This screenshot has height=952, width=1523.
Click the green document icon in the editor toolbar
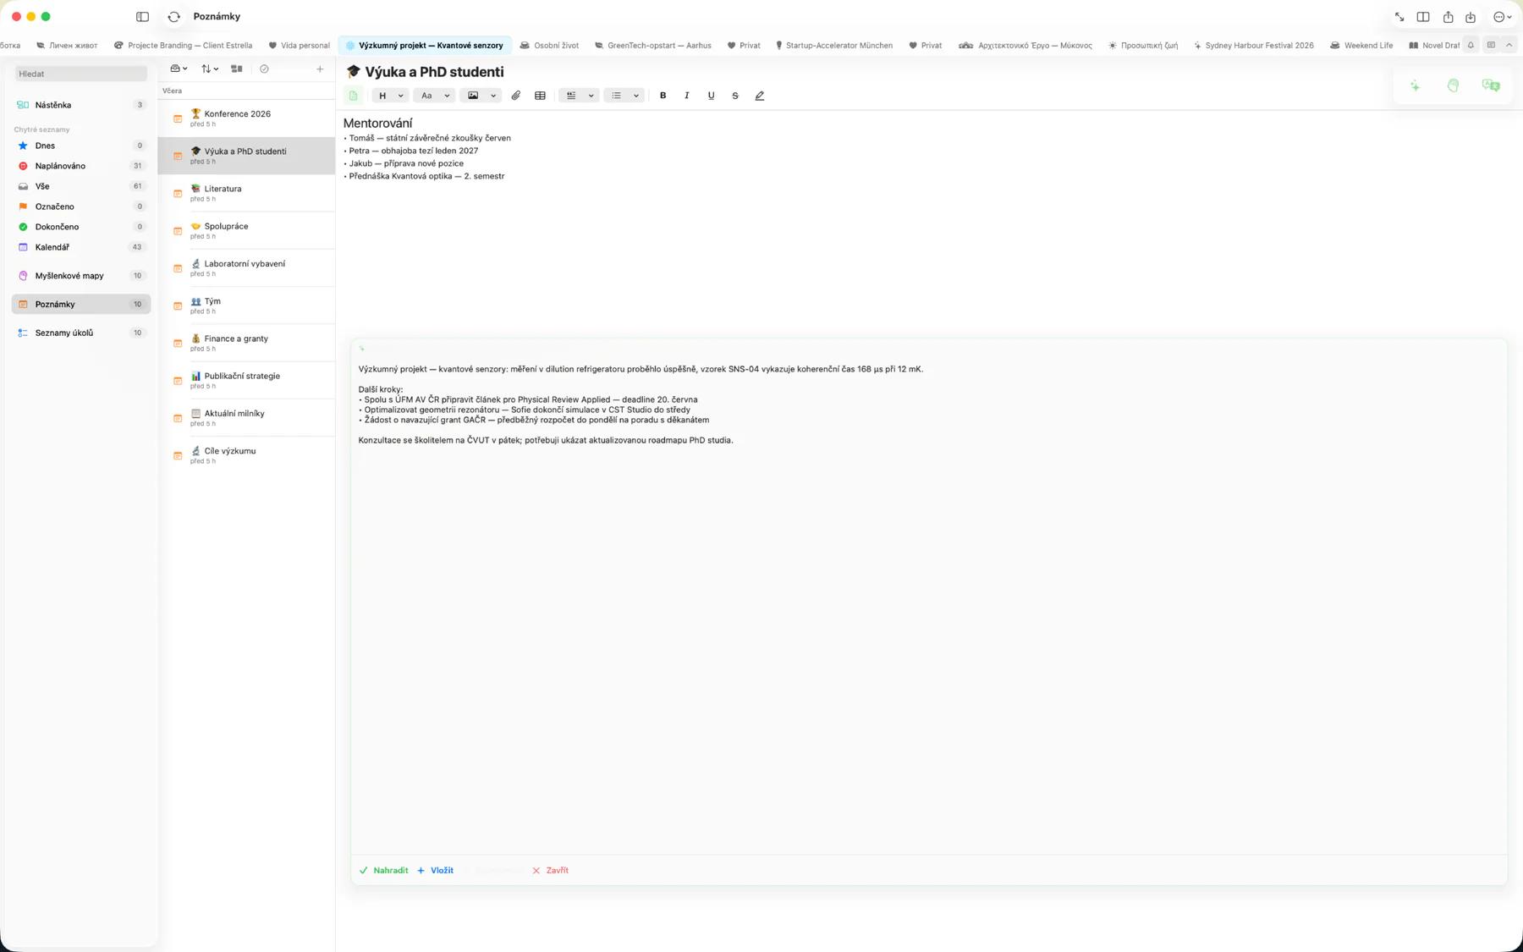click(x=354, y=96)
